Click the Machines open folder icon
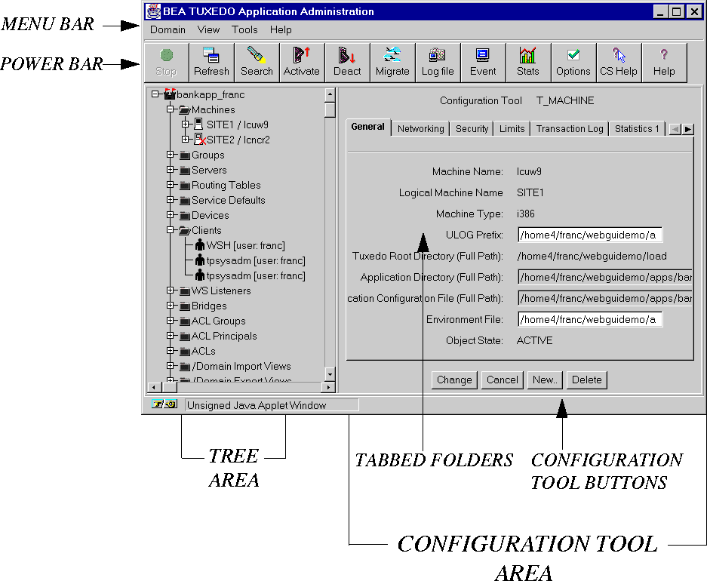Image resolution: width=707 pixels, height=581 pixels. [184, 109]
